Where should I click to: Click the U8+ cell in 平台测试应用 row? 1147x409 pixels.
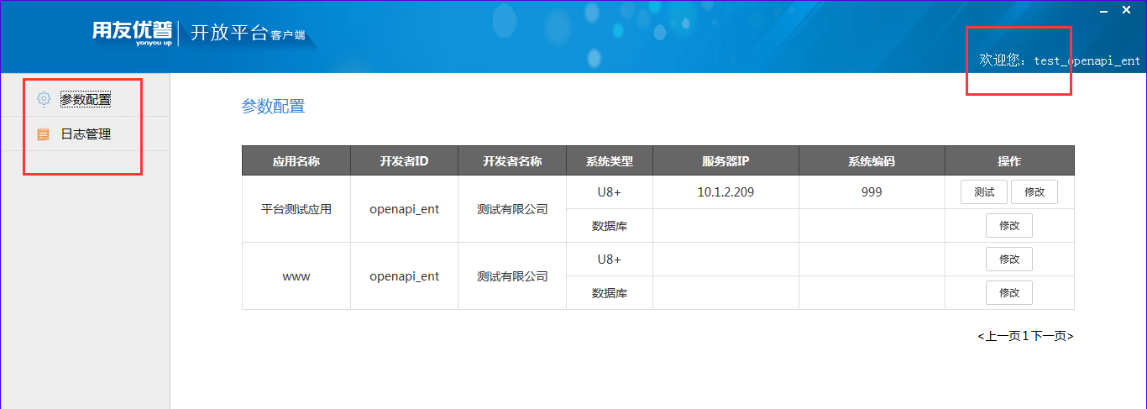610,192
